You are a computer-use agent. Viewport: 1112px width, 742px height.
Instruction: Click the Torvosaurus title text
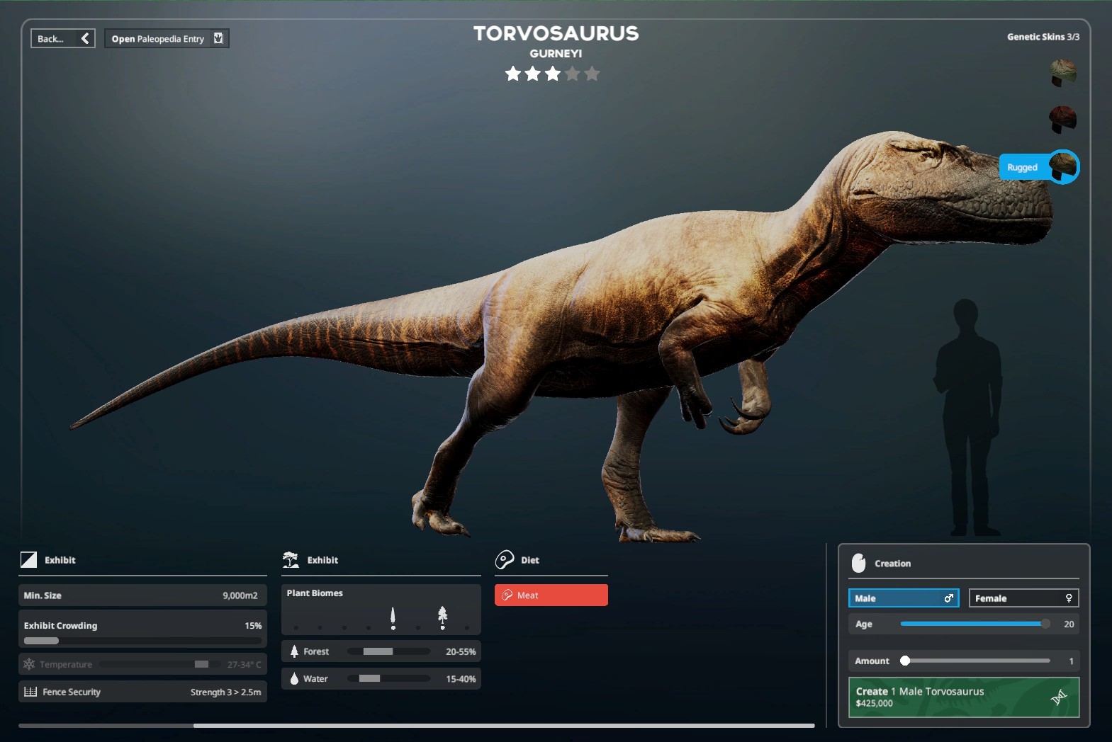(x=556, y=33)
